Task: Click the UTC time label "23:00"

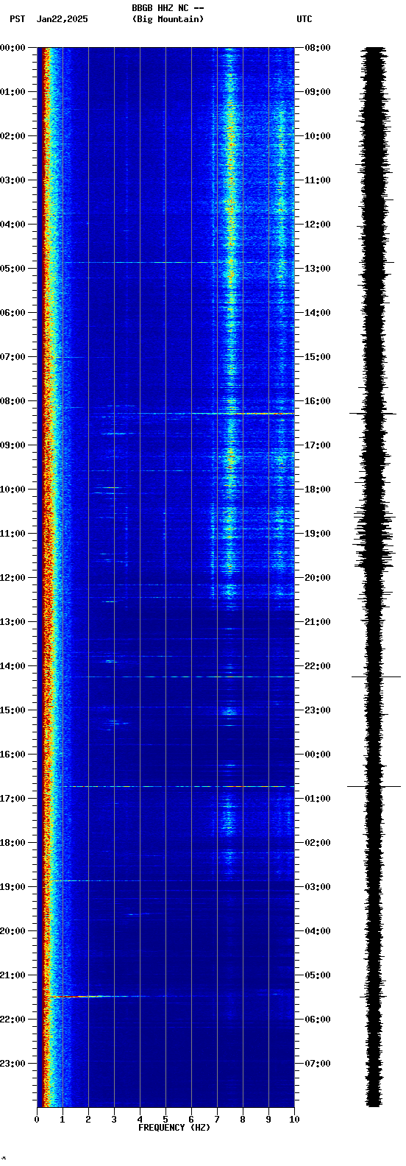Action: pyautogui.click(x=318, y=710)
